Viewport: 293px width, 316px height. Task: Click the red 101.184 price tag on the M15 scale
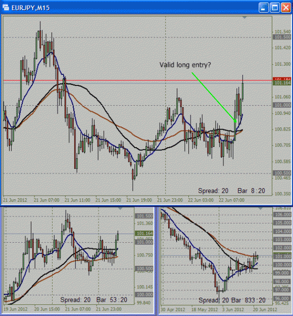pos(282,79)
